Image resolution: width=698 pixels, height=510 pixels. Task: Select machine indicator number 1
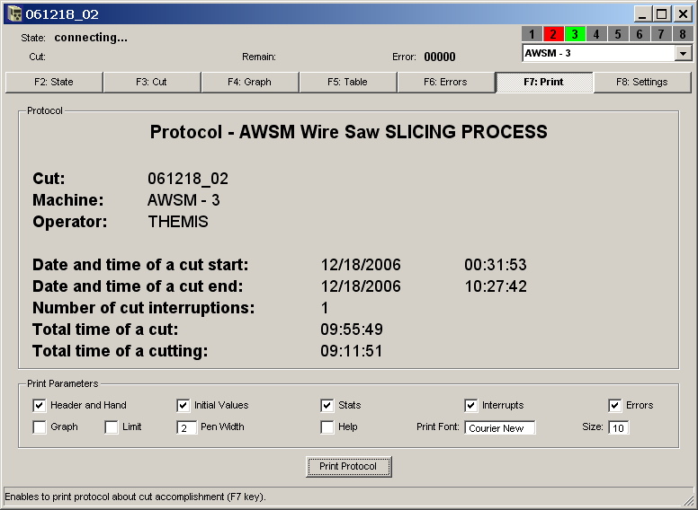pos(532,34)
